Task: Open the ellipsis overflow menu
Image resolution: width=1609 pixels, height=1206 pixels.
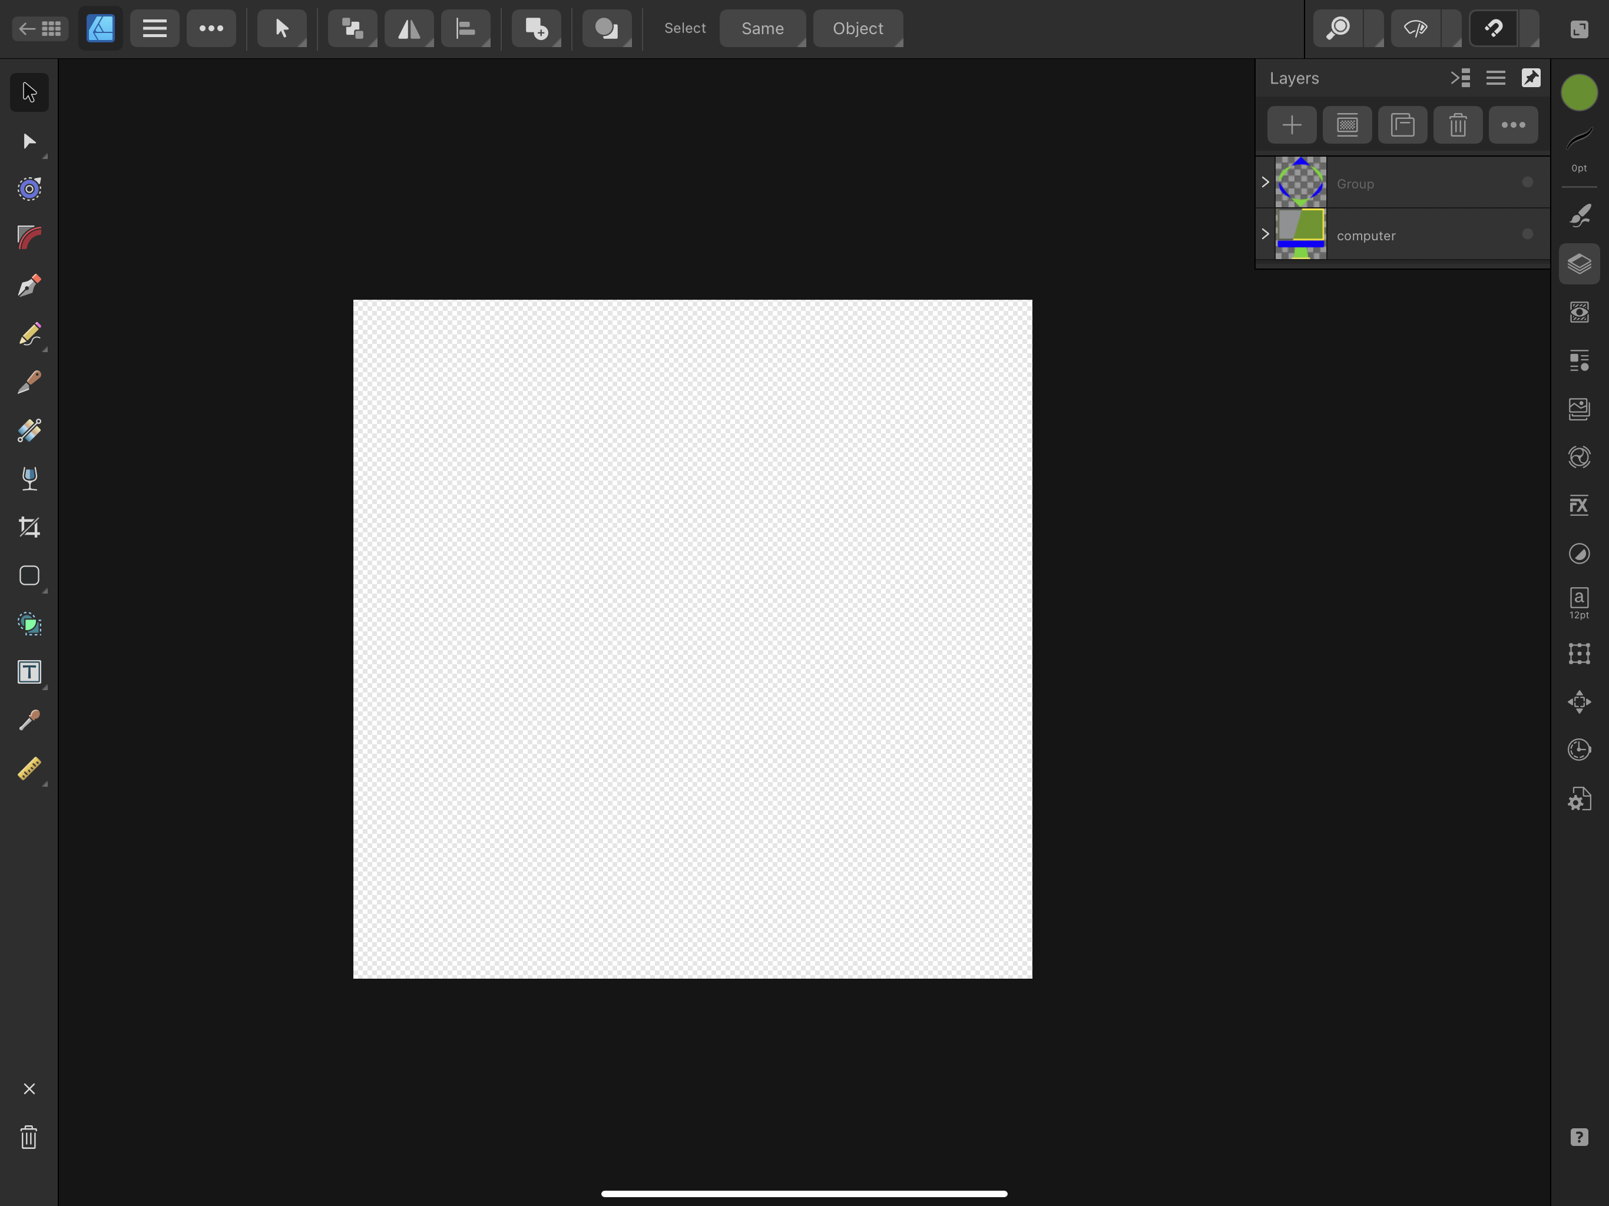Action: (211, 28)
